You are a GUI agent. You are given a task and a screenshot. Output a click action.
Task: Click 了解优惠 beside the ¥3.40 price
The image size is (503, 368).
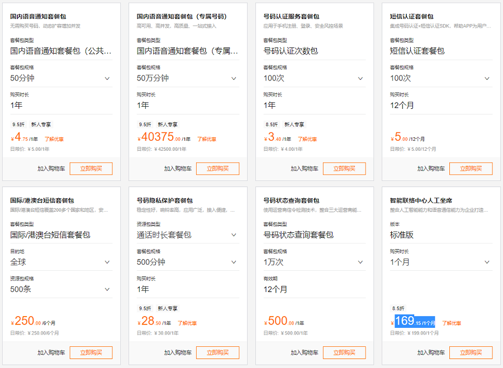(x=307, y=139)
